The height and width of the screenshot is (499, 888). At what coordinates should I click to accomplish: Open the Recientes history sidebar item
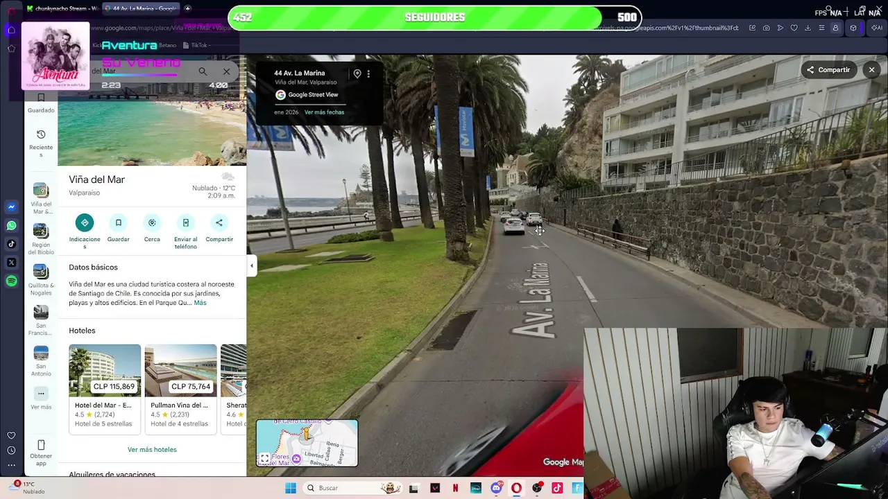pyautogui.click(x=41, y=143)
